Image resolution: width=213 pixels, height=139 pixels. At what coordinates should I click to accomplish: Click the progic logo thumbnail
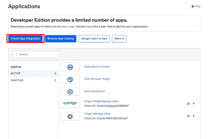70,104
